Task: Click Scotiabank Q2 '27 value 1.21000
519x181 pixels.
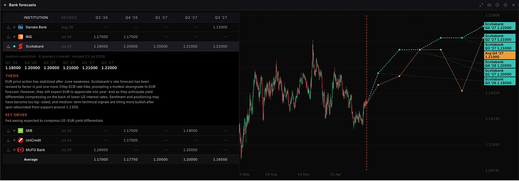Action: 190,47
